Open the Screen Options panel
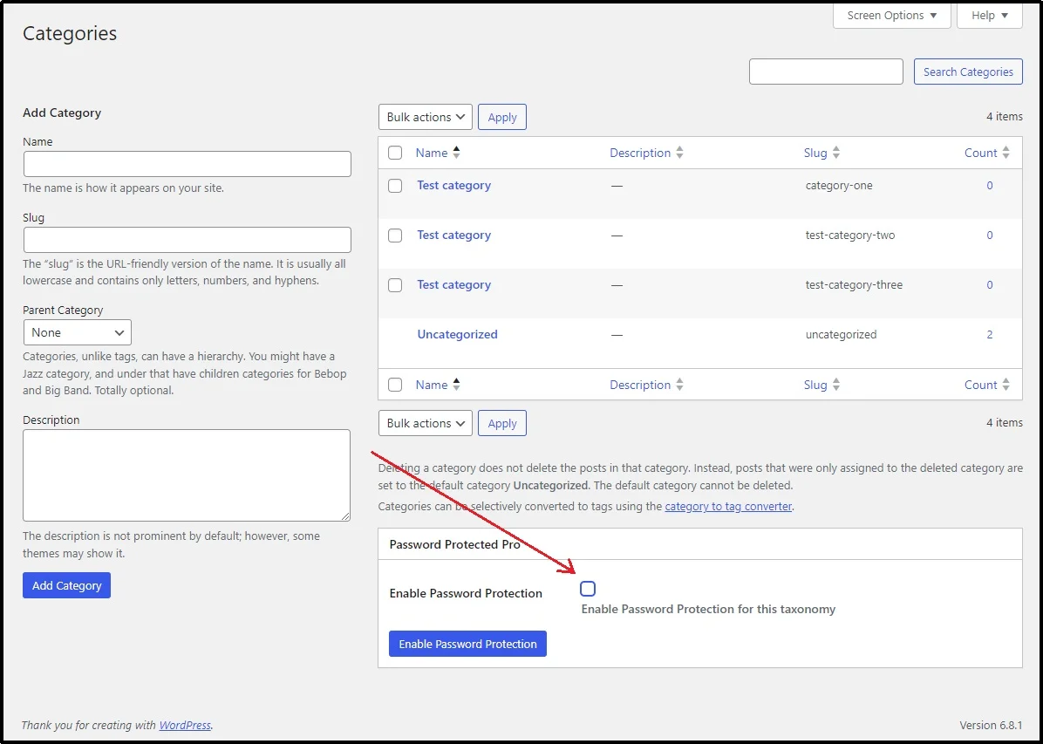This screenshot has height=744, width=1043. click(890, 15)
